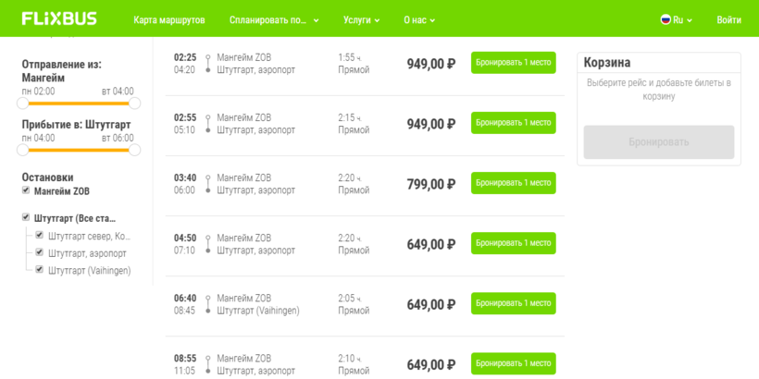
Task: Click route stops icon for 02:25 trip
Action: tap(207, 64)
